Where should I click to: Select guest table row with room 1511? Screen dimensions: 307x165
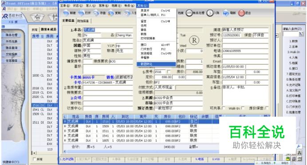(x=141, y=131)
